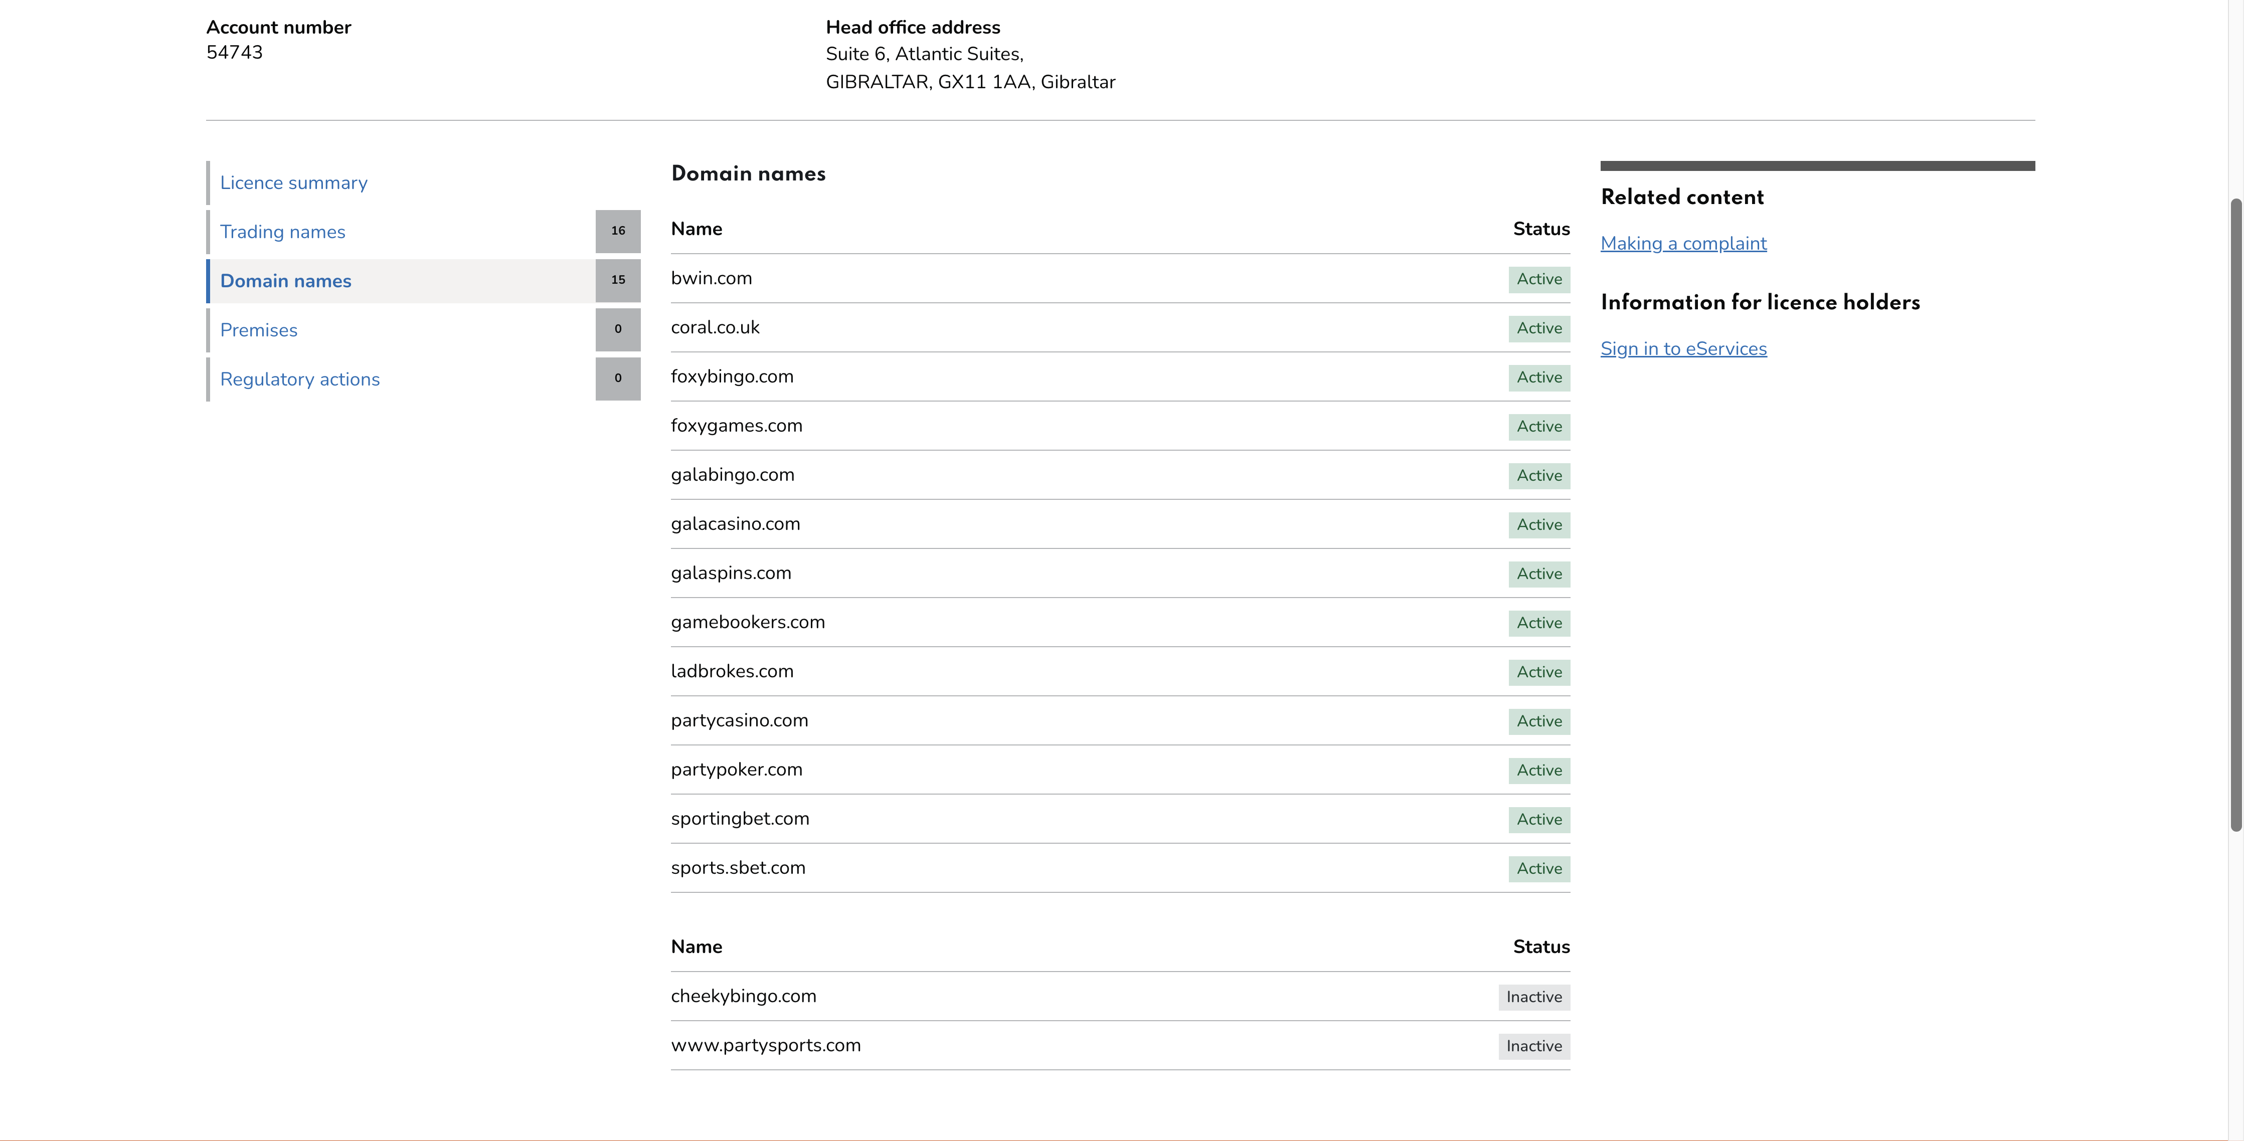Click the sportingbet.com entry
Image resolution: width=2244 pixels, height=1141 pixels.
pos(740,819)
